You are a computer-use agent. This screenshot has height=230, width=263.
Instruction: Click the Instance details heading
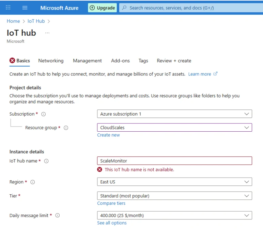27,152
